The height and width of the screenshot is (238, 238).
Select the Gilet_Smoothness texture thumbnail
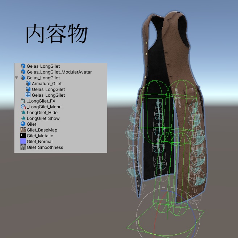coord(23,147)
